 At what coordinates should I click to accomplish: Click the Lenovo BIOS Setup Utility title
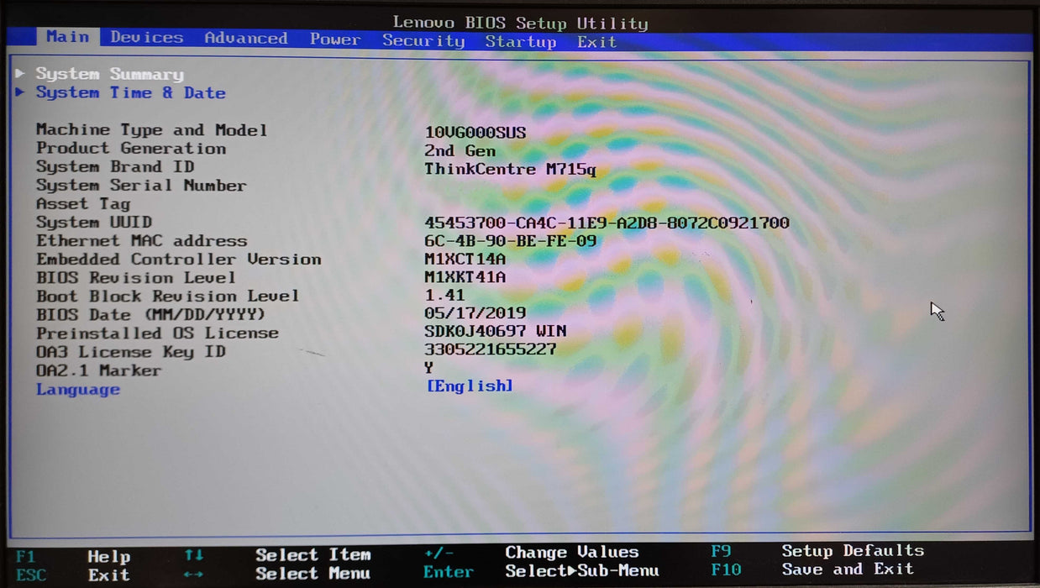click(520, 23)
